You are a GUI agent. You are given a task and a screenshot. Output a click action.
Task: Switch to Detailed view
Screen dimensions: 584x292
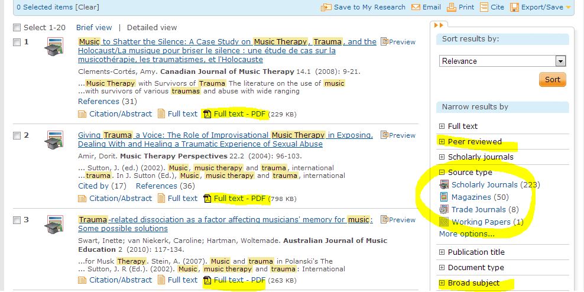click(152, 28)
